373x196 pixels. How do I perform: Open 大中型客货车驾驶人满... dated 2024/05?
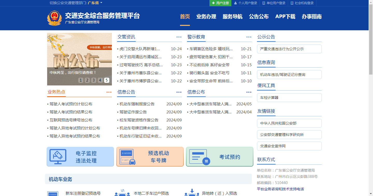coord(211,104)
